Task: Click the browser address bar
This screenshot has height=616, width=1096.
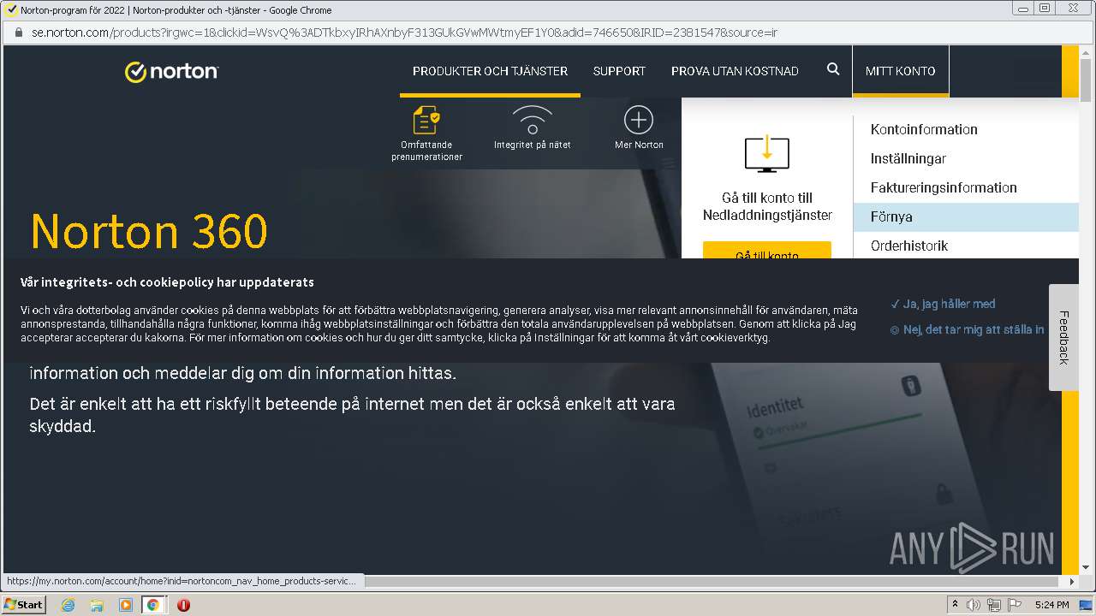Action: coord(548,33)
